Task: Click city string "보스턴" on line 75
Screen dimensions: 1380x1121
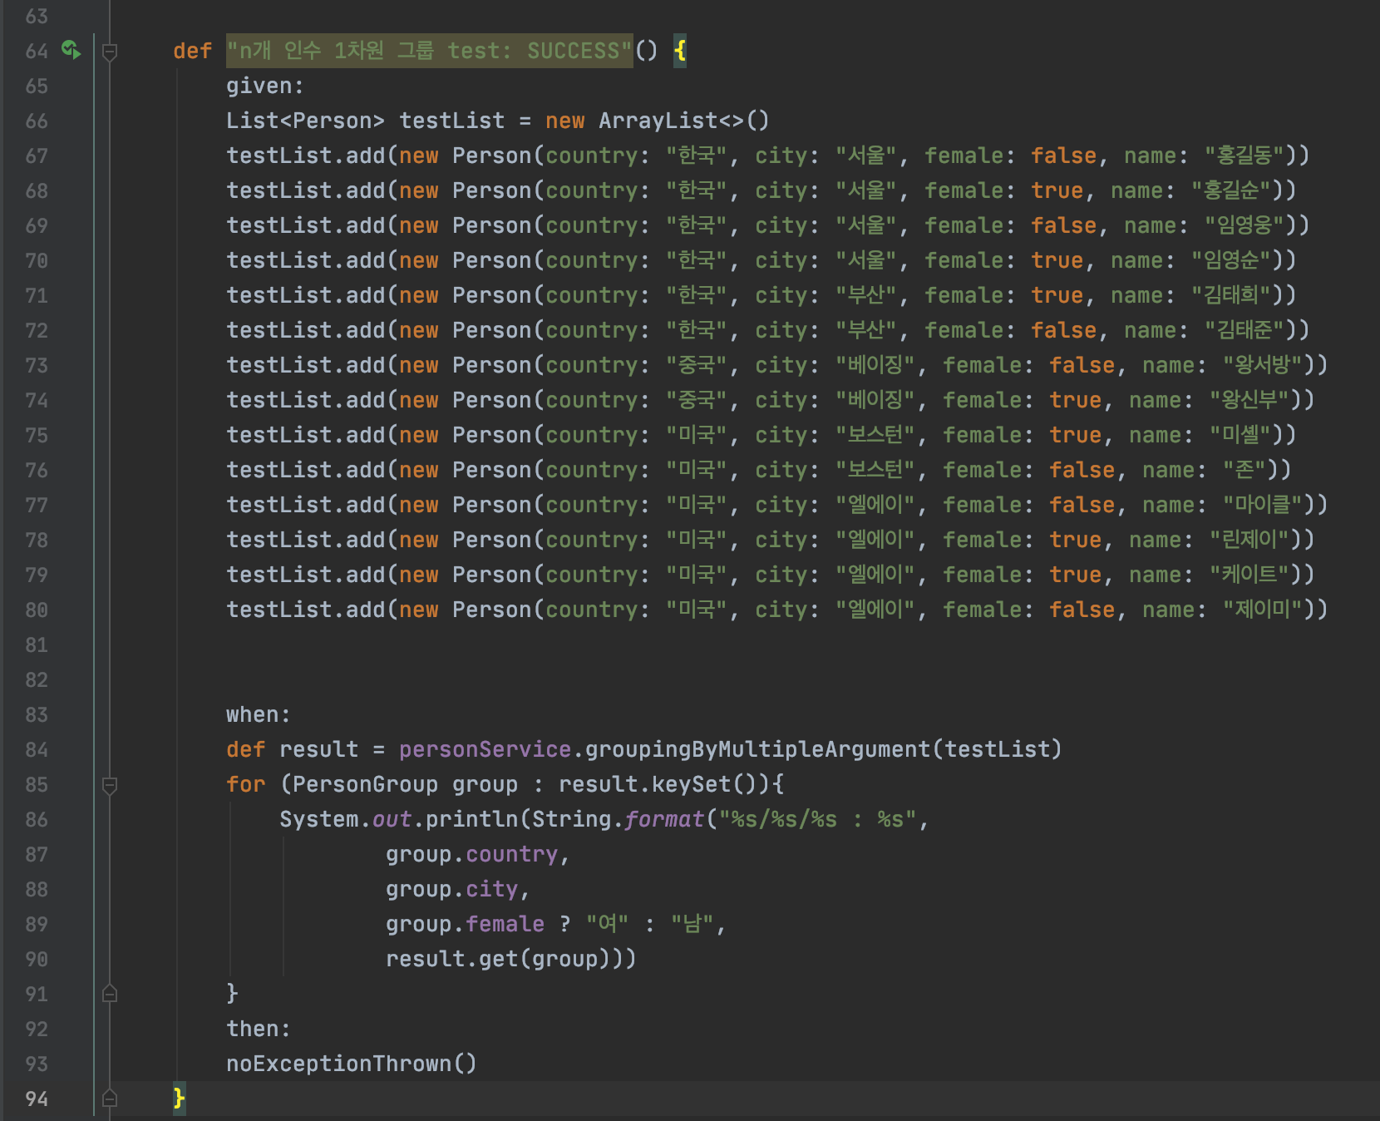Action: (875, 436)
